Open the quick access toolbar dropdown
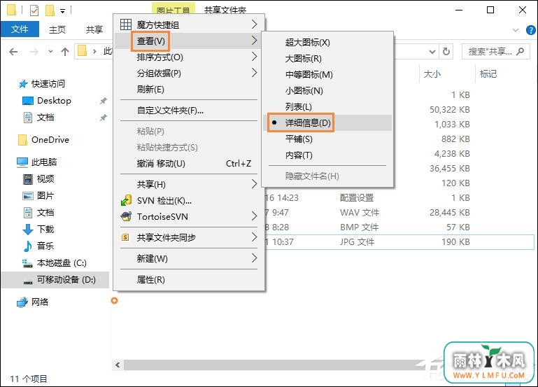This screenshot has height=387, width=538. pyautogui.click(x=62, y=11)
